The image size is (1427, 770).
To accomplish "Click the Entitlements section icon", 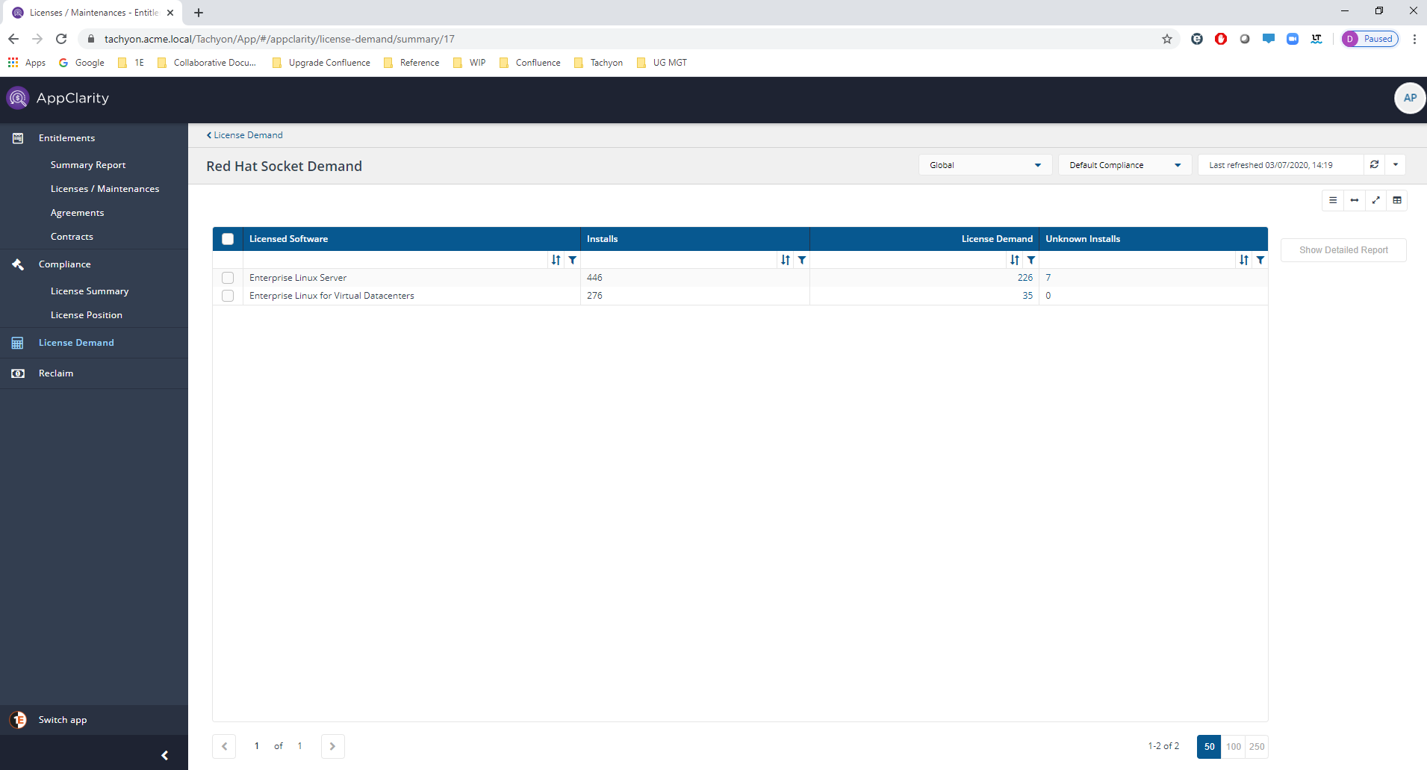I will click(x=18, y=138).
